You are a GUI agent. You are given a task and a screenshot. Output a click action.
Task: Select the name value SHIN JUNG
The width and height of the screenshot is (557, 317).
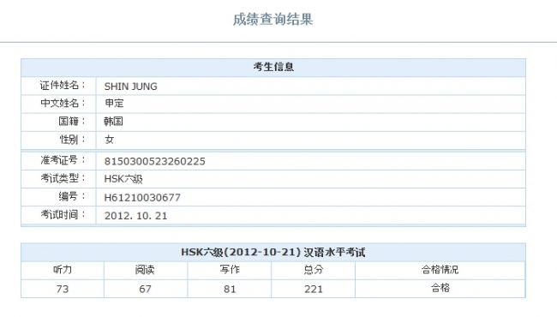coord(131,87)
